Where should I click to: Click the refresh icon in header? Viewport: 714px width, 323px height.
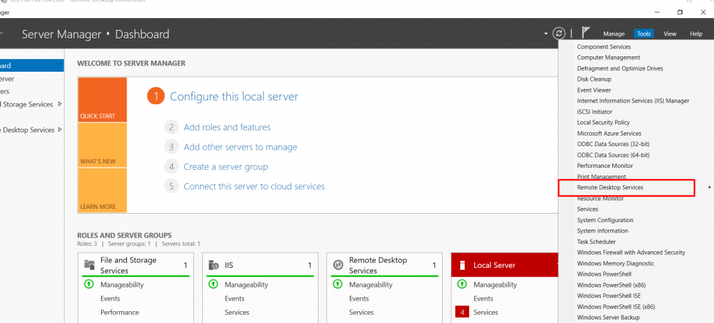click(559, 33)
